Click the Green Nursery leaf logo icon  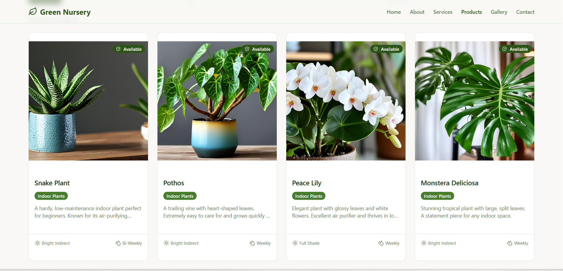33,12
